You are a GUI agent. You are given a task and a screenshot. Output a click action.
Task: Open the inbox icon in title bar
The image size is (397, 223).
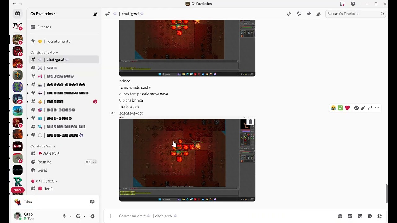click(x=342, y=4)
